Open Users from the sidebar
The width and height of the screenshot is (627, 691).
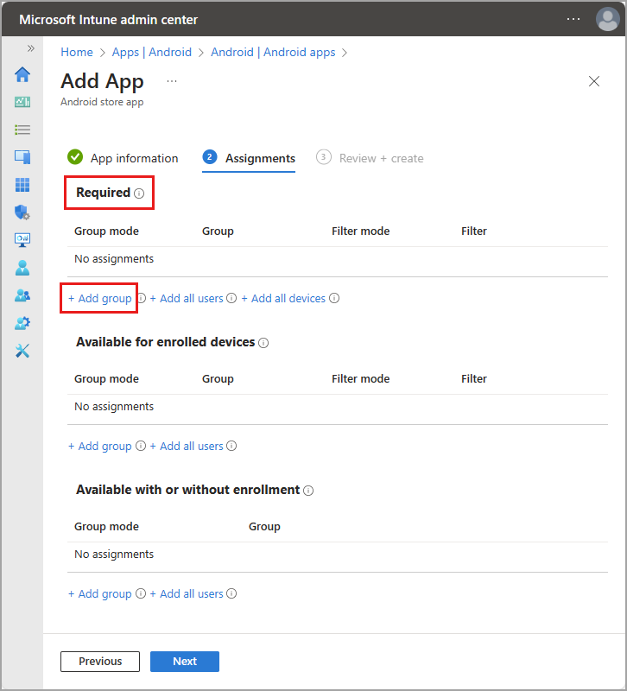point(22,268)
